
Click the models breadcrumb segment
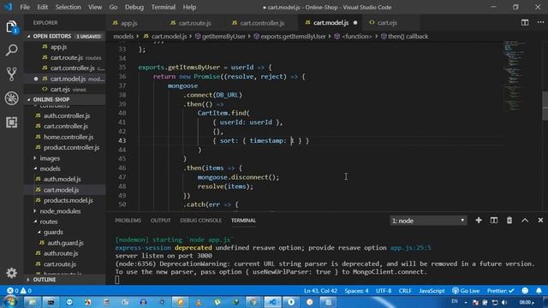(123, 36)
